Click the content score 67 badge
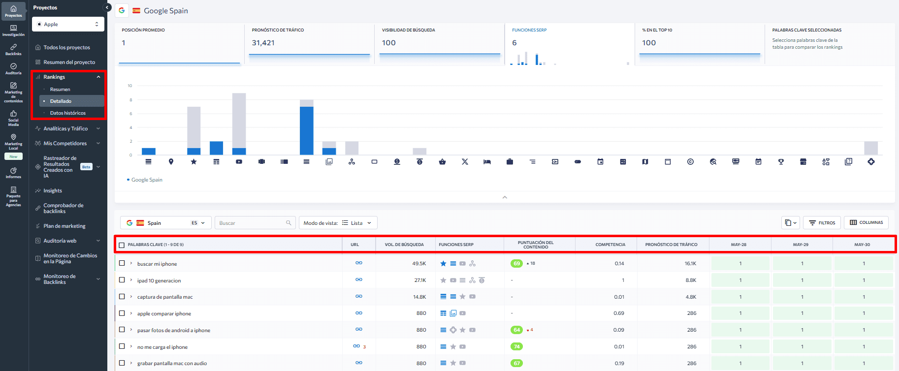This screenshot has width=899, height=371. (x=516, y=363)
